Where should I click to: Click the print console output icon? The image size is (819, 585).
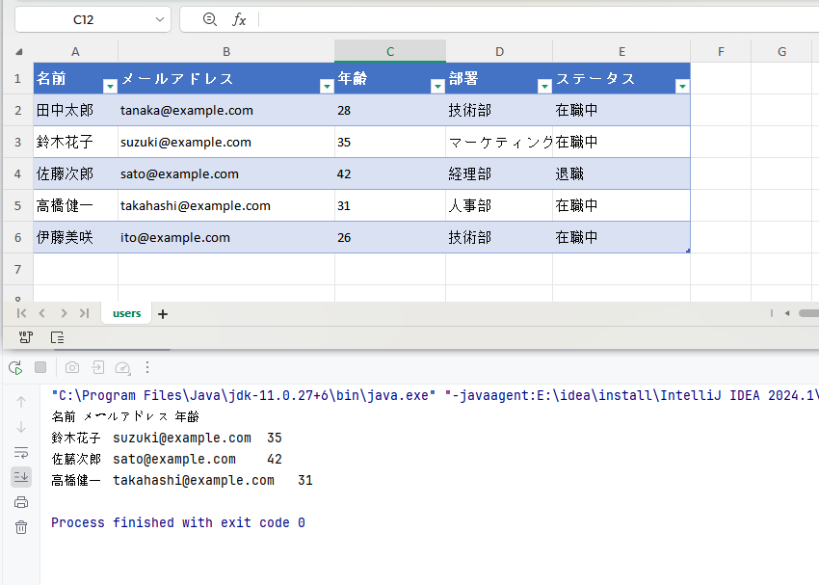21,502
